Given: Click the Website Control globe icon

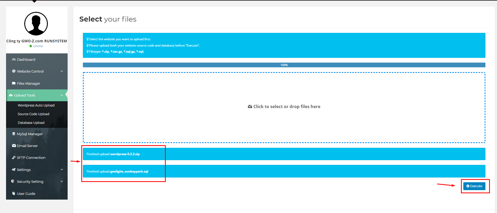Looking at the screenshot, I should point(14,71).
